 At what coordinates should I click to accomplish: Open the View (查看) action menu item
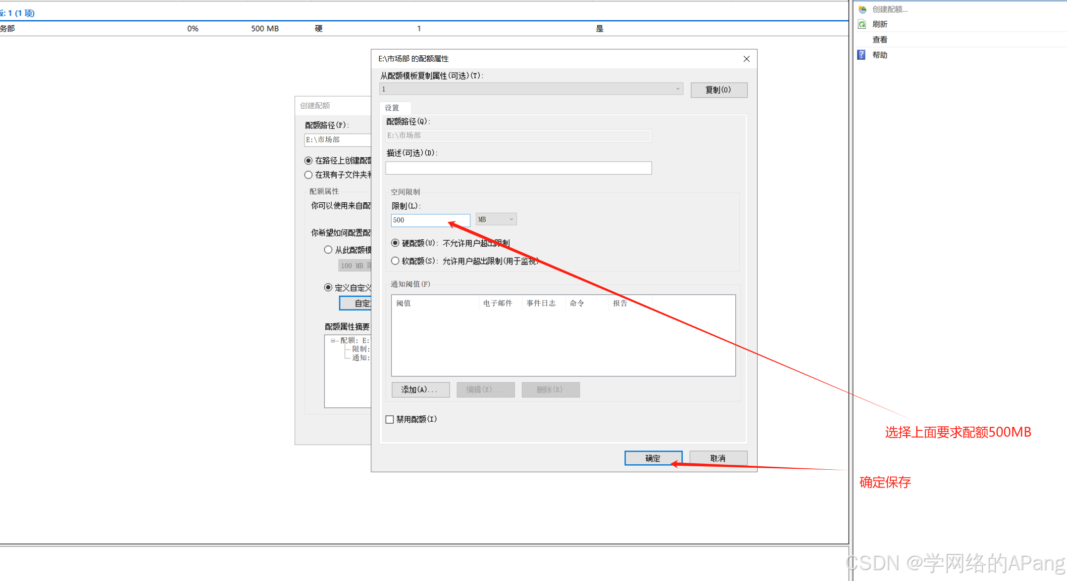[x=880, y=40]
